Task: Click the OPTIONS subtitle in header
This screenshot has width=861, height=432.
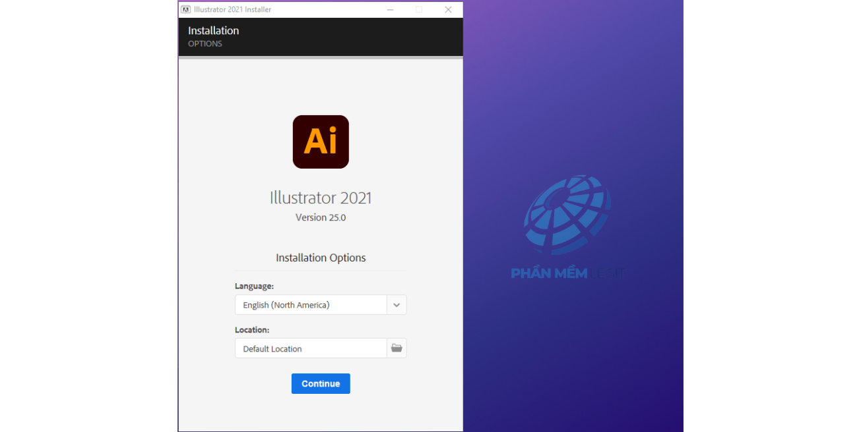Action: click(205, 44)
